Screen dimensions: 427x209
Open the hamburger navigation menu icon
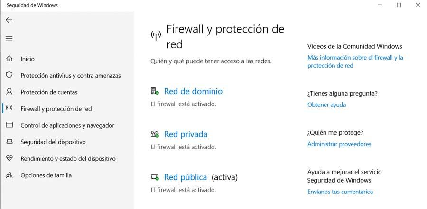9,39
